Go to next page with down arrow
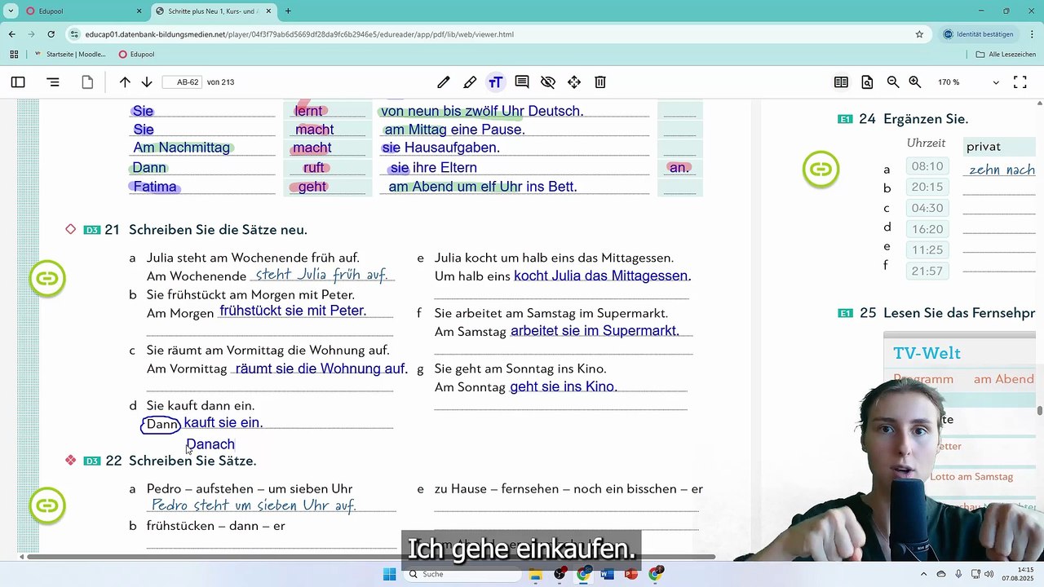The height and width of the screenshot is (587, 1044). [147, 82]
